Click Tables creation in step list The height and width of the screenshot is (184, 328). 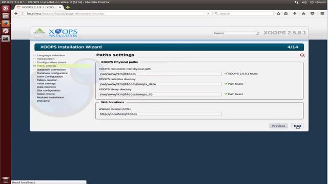tap(47, 80)
